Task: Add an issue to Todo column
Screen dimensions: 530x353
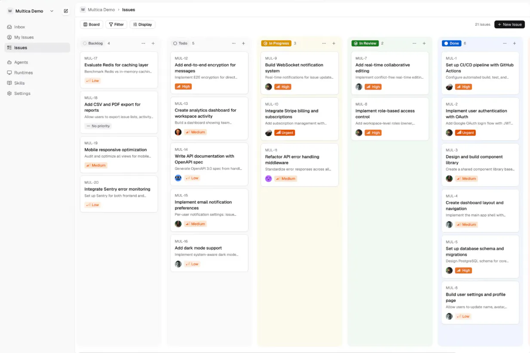Action: (x=243, y=43)
